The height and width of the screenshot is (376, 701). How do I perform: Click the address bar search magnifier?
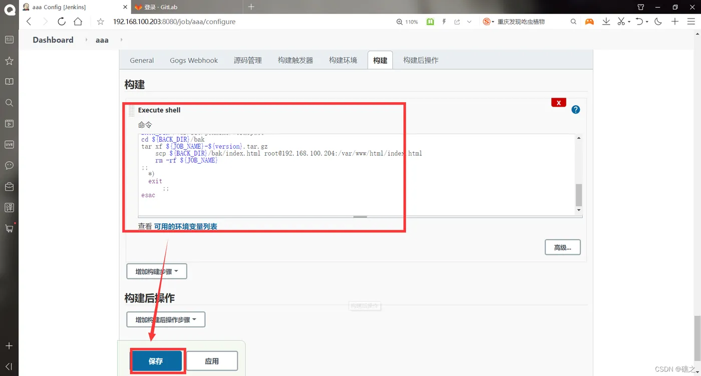coord(574,22)
